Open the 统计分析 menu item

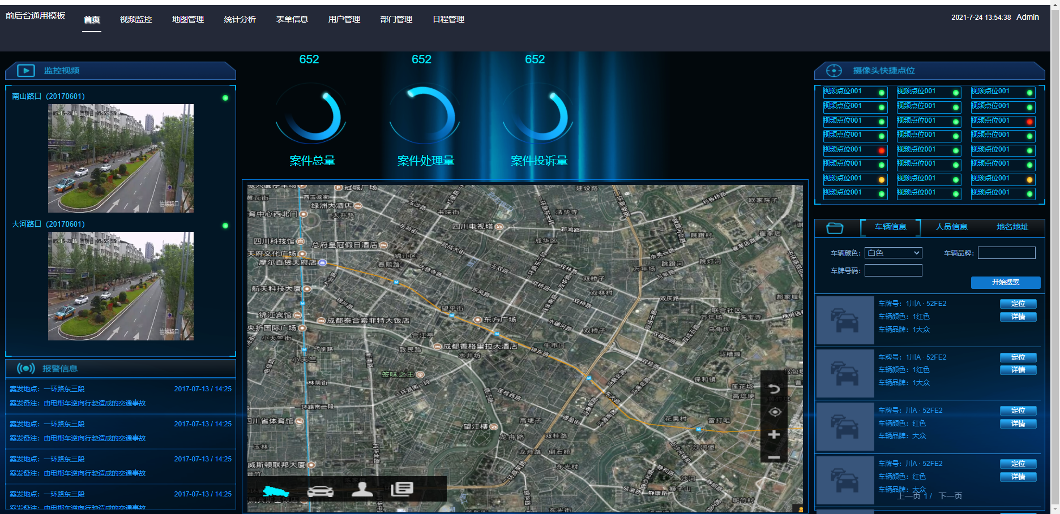coord(240,19)
